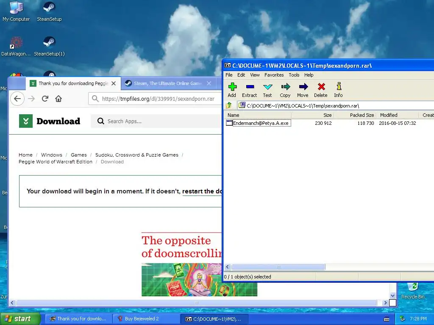The width and height of the screenshot is (434, 325).
Task: Click the browser horizontal scrollbar track
Action: click(x=196, y=303)
